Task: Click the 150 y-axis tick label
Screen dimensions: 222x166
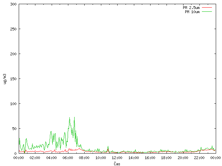Action: [13, 79]
